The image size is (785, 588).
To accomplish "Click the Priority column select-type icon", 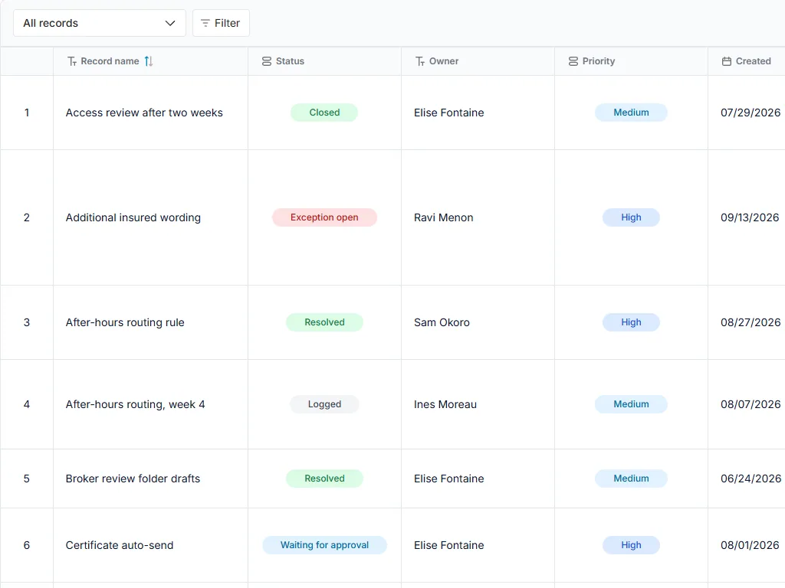I will click(x=573, y=61).
